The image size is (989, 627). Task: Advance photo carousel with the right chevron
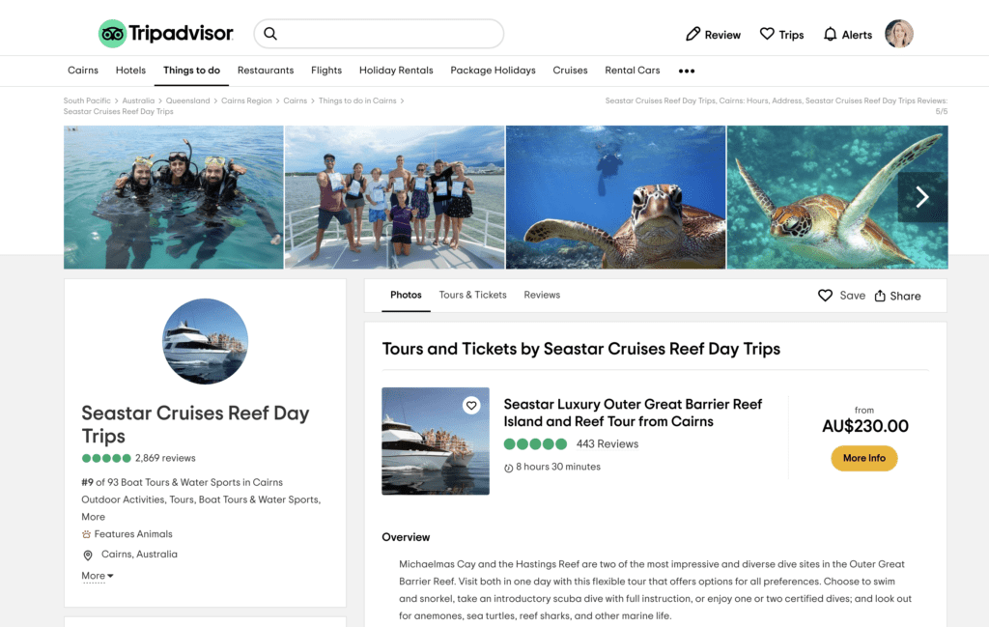[922, 197]
